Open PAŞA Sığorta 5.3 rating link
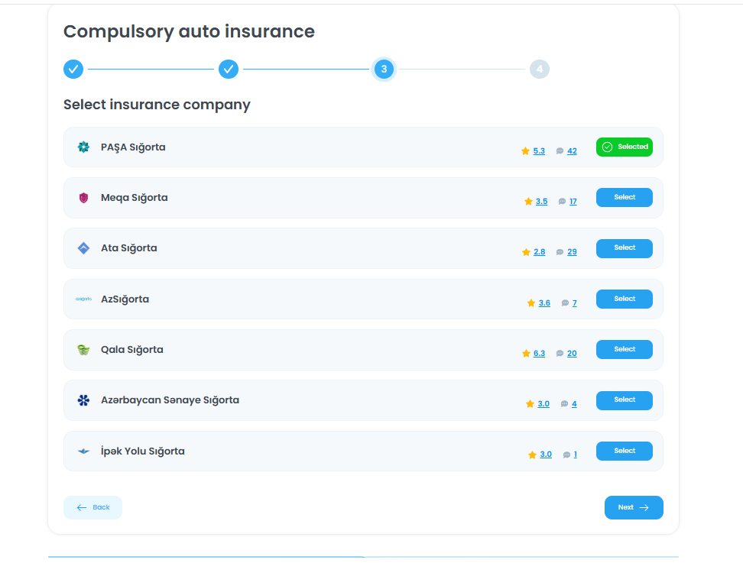This screenshot has width=743, height=576. pos(539,151)
